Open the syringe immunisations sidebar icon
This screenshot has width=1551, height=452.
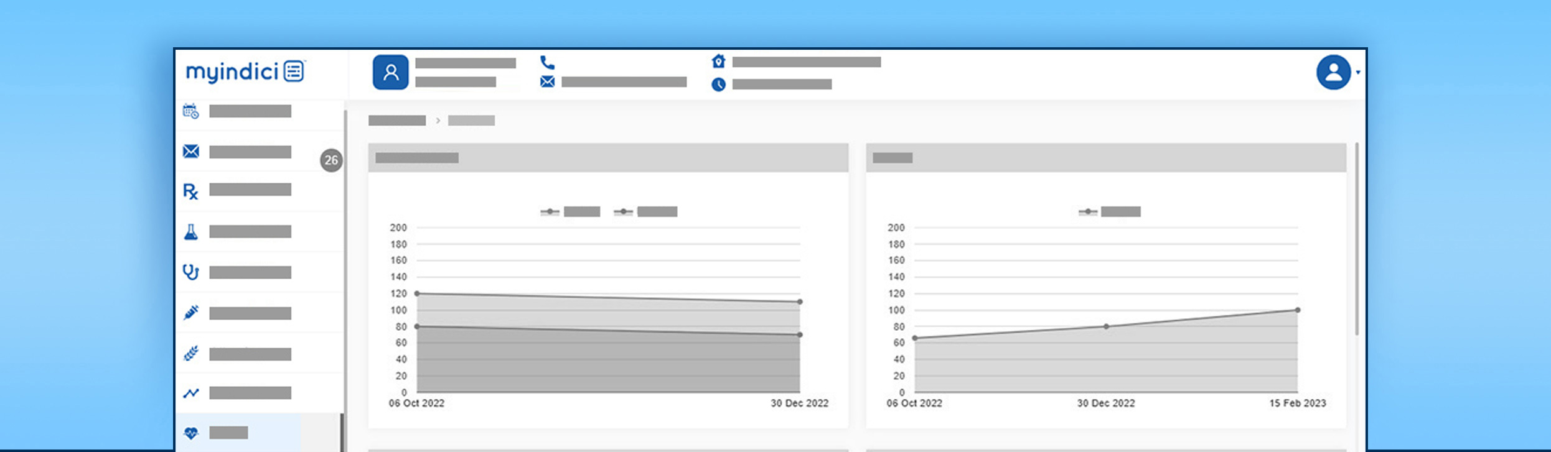[191, 312]
